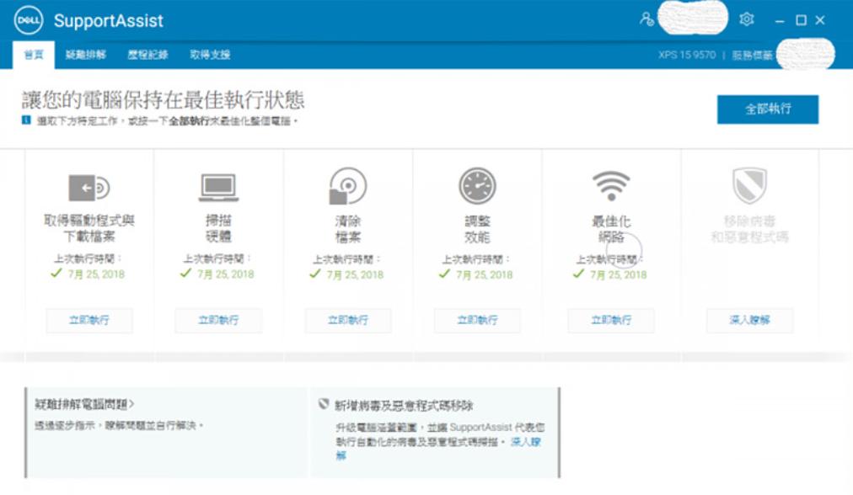Viewport: 853px width, 495px height.
Task: Click the 最佳化網路 label
Action: pos(611,229)
